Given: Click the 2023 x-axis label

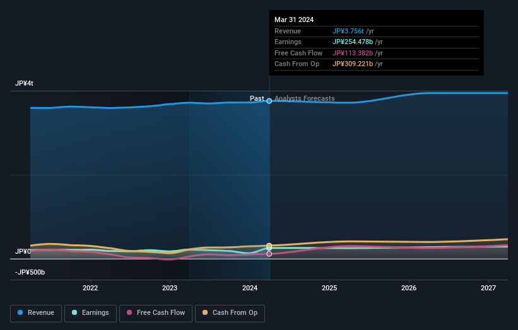Looking at the screenshot, I should point(170,288).
